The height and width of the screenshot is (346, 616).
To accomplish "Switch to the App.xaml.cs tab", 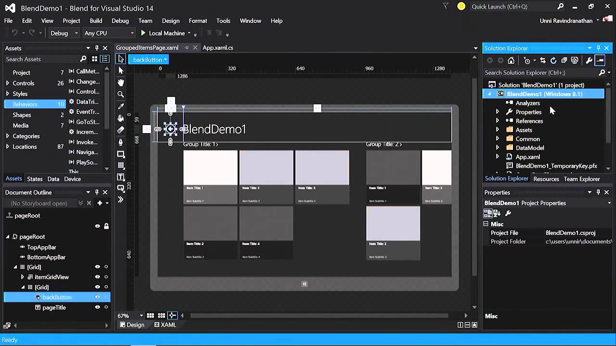I will pos(218,48).
